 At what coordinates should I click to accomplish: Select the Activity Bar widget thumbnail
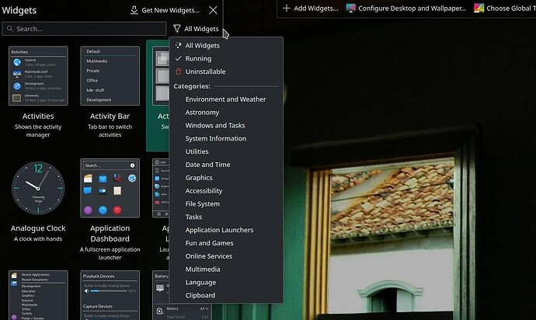pos(110,75)
